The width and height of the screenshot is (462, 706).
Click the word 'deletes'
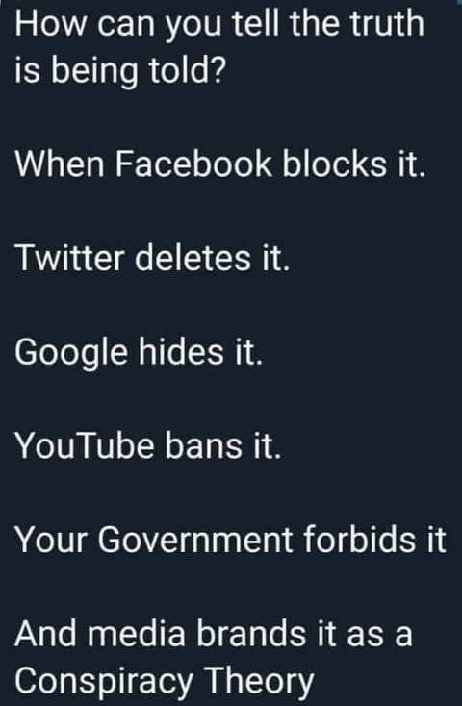click(192, 259)
